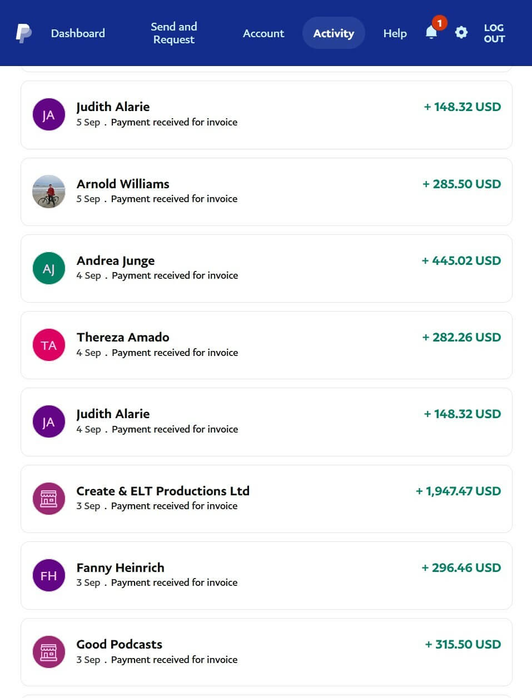Click the LOG OUT button
The height and width of the screenshot is (698, 532).
coord(494,33)
